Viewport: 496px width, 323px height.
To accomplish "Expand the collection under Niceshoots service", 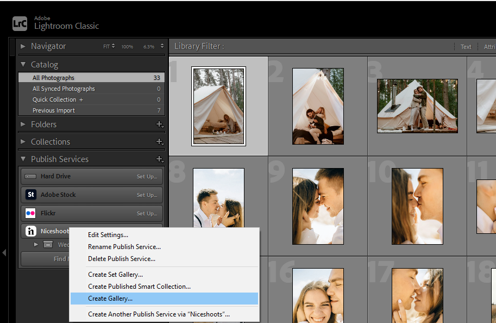I will click(x=36, y=245).
